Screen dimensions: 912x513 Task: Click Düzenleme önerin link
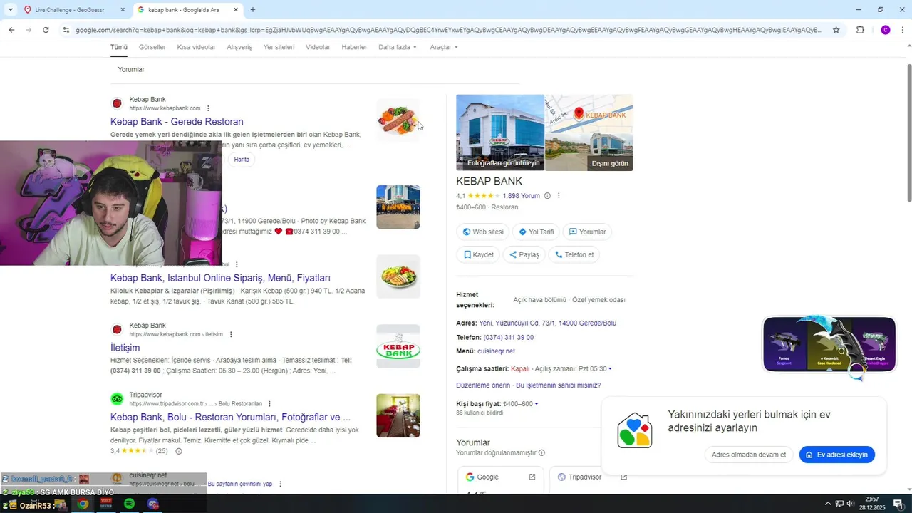[483, 385]
